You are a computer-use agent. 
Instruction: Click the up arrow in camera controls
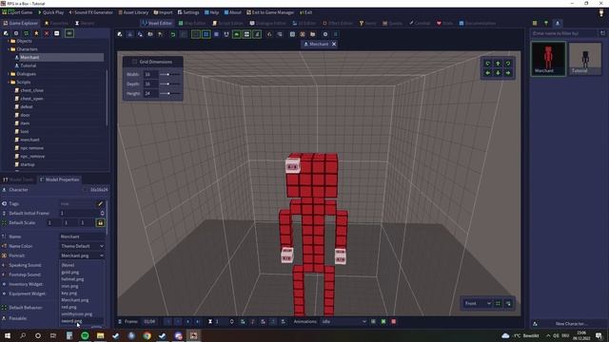click(498, 64)
